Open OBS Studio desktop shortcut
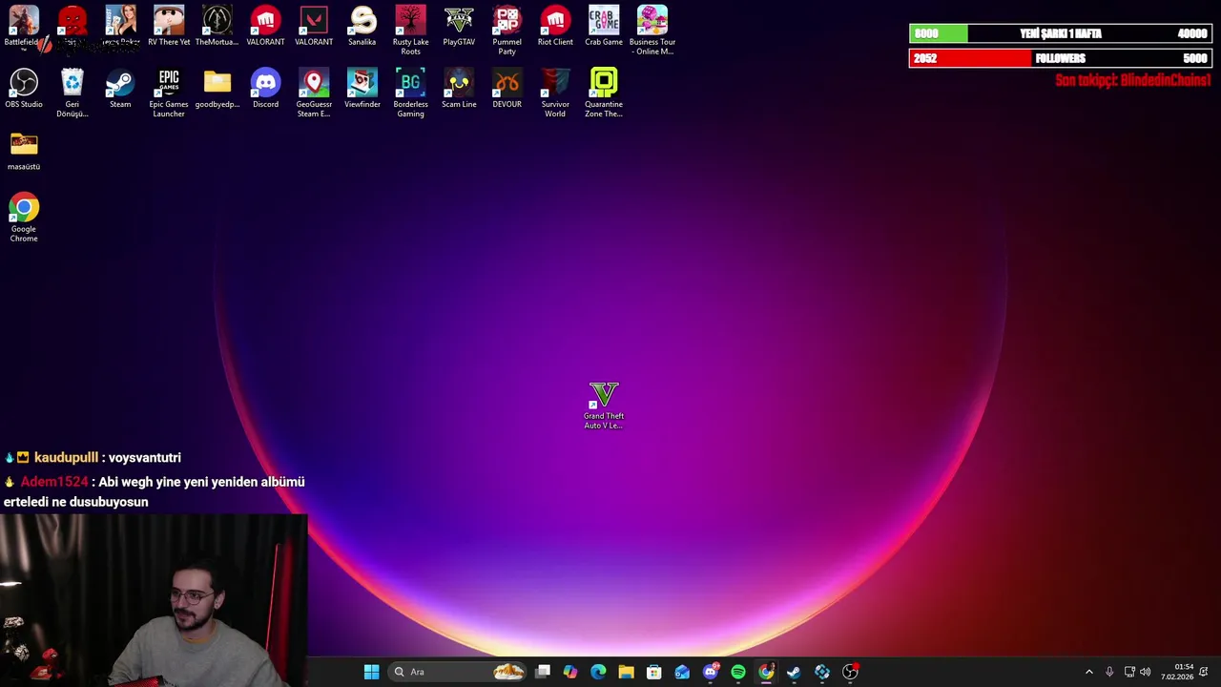 tap(24, 89)
